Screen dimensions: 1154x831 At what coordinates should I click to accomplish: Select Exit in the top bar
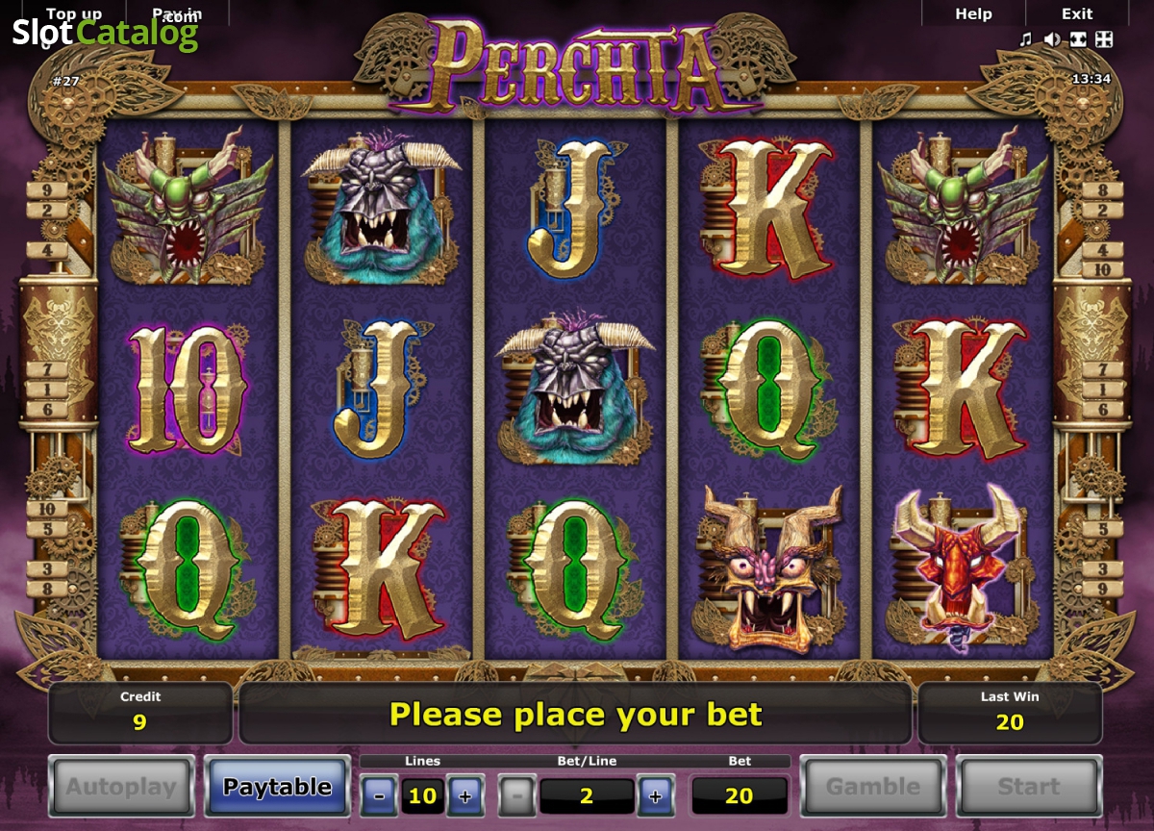coord(1077,13)
